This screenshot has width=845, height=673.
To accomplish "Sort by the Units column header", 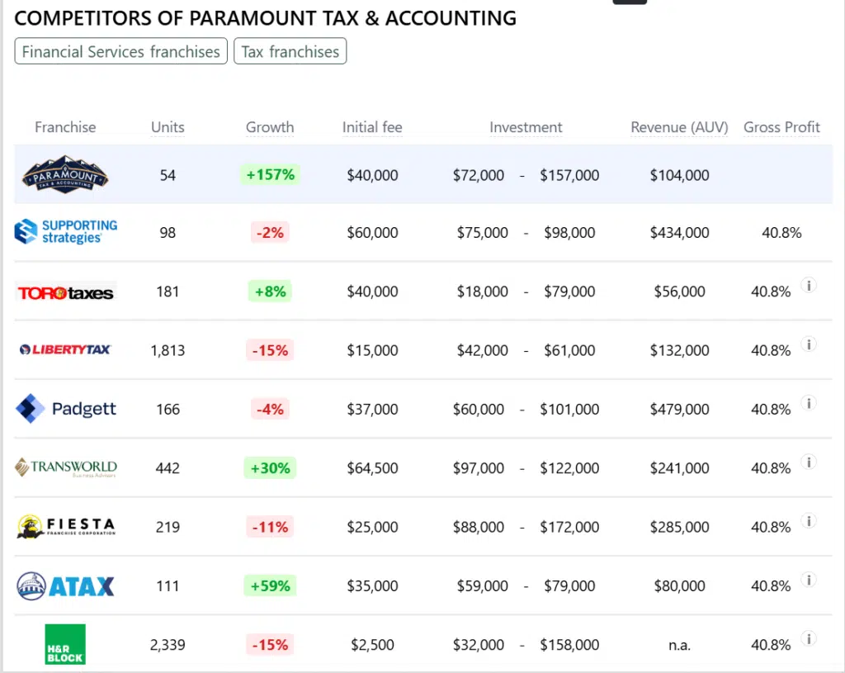I will click(x=168, y=127).
